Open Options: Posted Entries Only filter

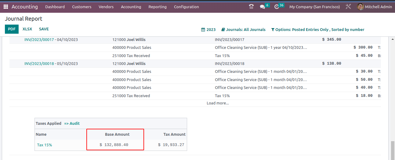coord(317,29)
